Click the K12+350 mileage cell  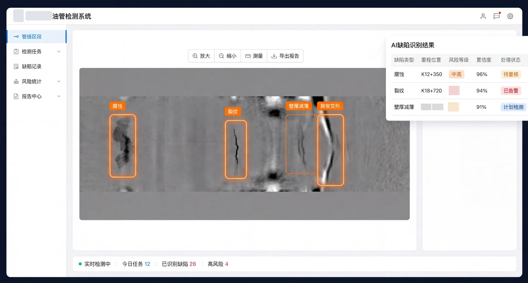pos(432,74)
